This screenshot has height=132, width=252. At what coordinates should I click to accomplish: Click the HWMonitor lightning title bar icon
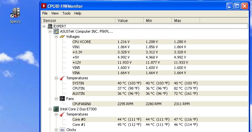click(44, 6)
